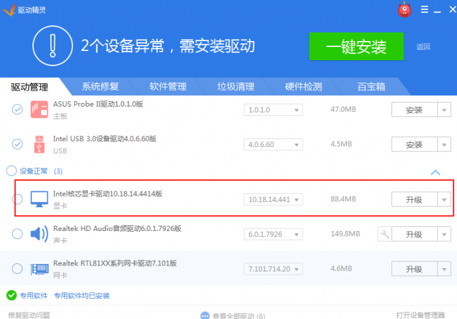Uncheck the ASUS Probe II driver checkbox
This screenshot has height=319, width=457.
(x=17, y=109)
